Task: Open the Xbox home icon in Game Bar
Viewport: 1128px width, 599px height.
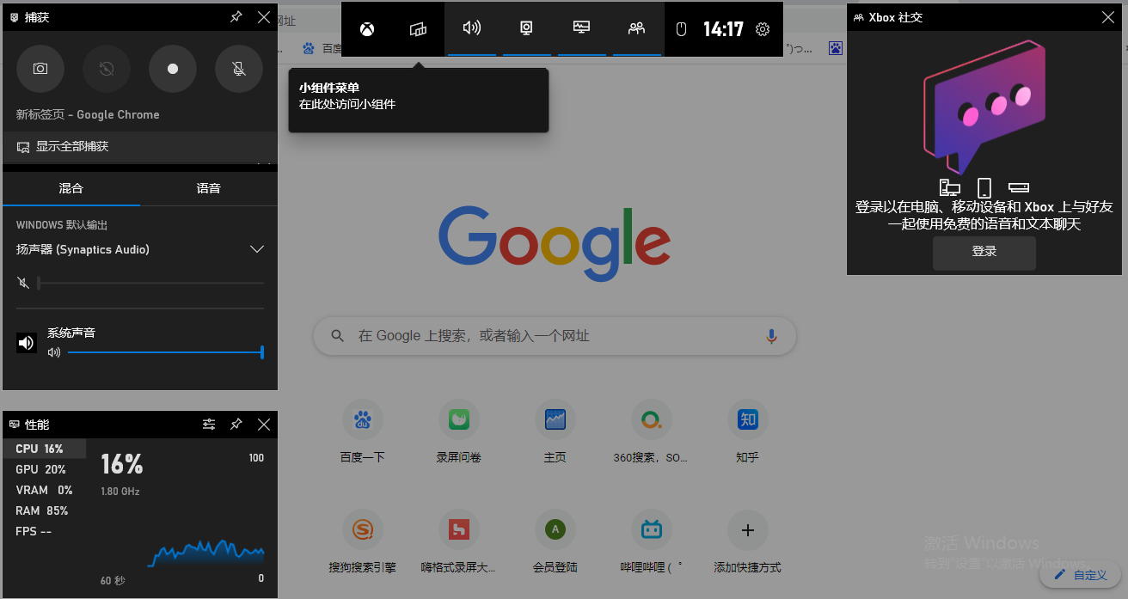Action: (x=367, y=29)
